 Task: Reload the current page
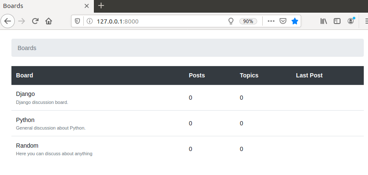point(35,21)
